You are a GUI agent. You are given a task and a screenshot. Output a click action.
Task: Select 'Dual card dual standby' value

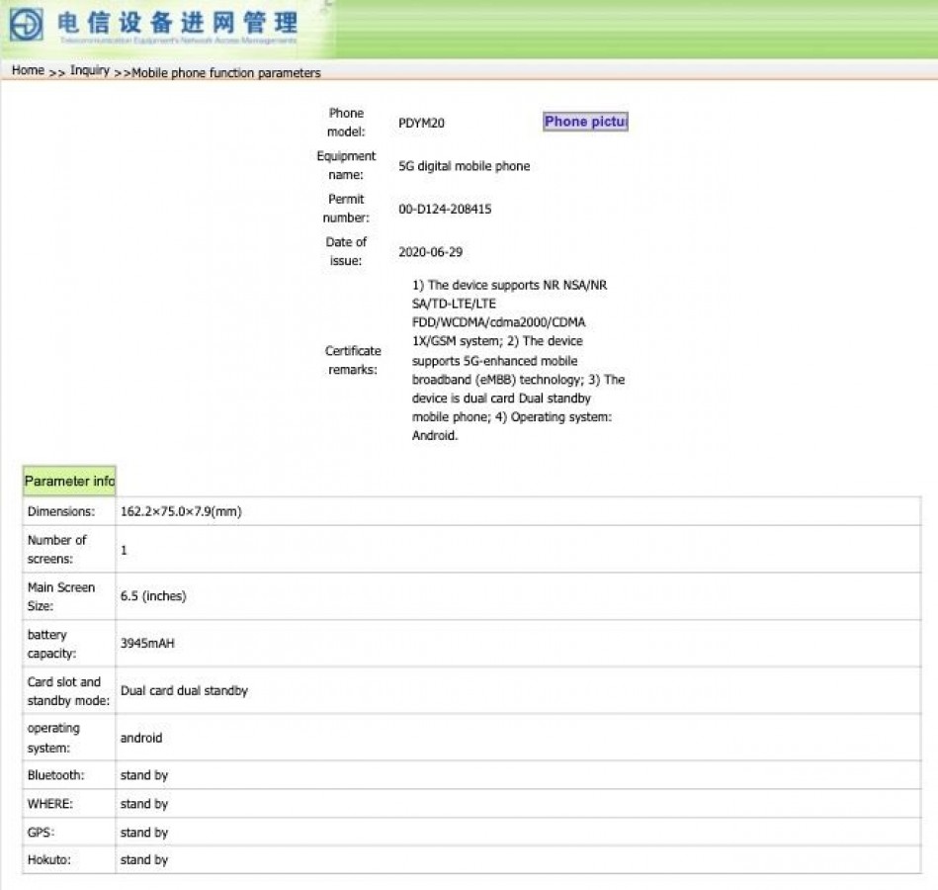(x=184, y=690)
